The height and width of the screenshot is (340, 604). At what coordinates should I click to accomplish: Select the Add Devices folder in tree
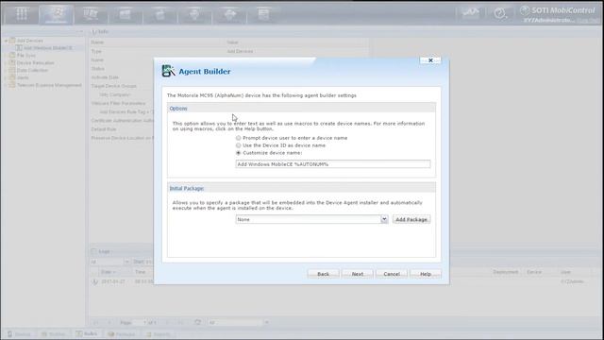(x=29, y=41)
